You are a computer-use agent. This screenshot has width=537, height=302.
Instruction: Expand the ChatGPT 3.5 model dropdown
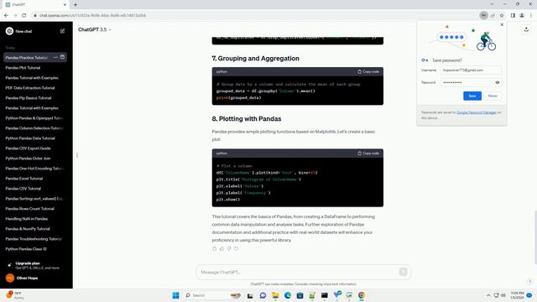(95, 30)
